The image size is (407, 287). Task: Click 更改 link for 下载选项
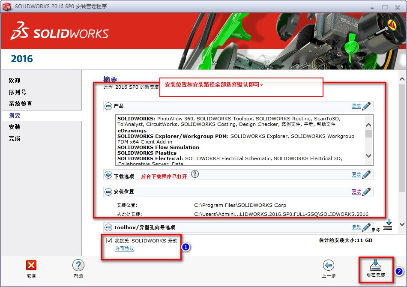click(356, 175)
